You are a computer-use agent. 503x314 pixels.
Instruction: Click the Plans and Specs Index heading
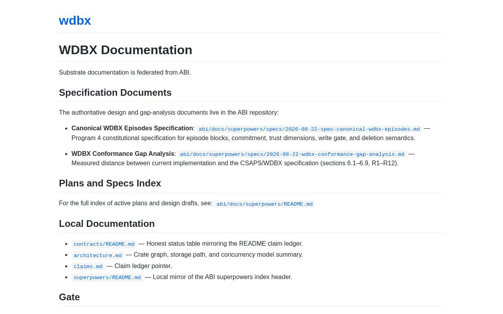coord(110,183)
